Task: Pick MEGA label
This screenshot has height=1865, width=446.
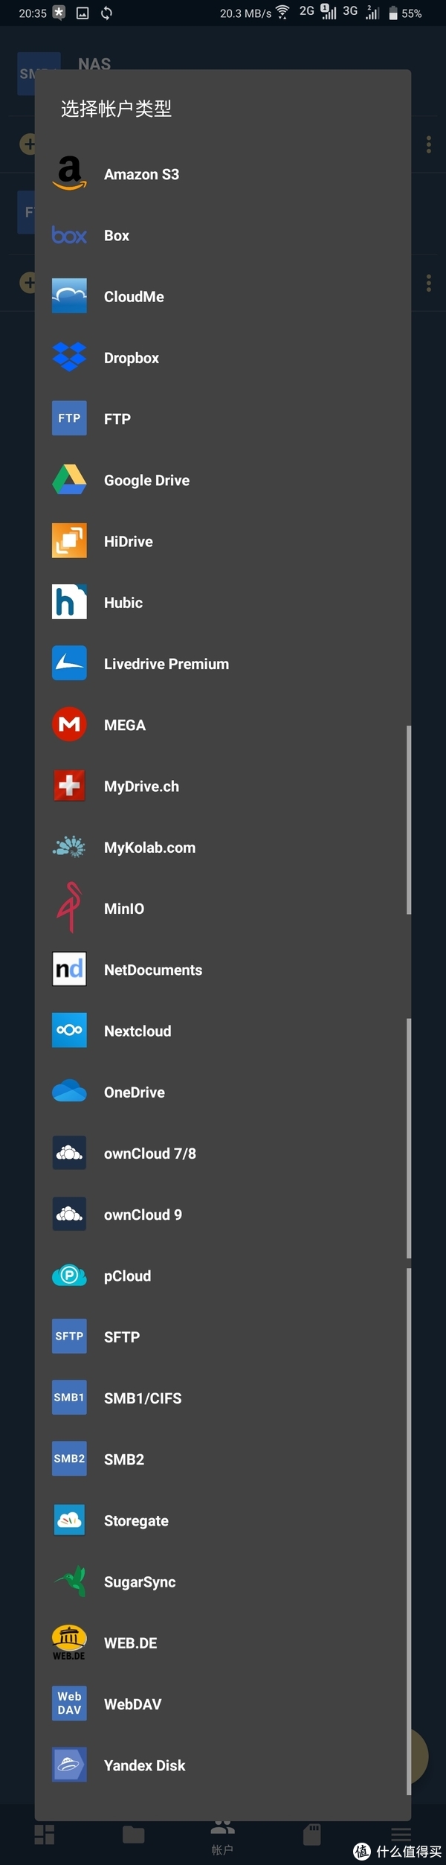Action: [x=125, y=725]
